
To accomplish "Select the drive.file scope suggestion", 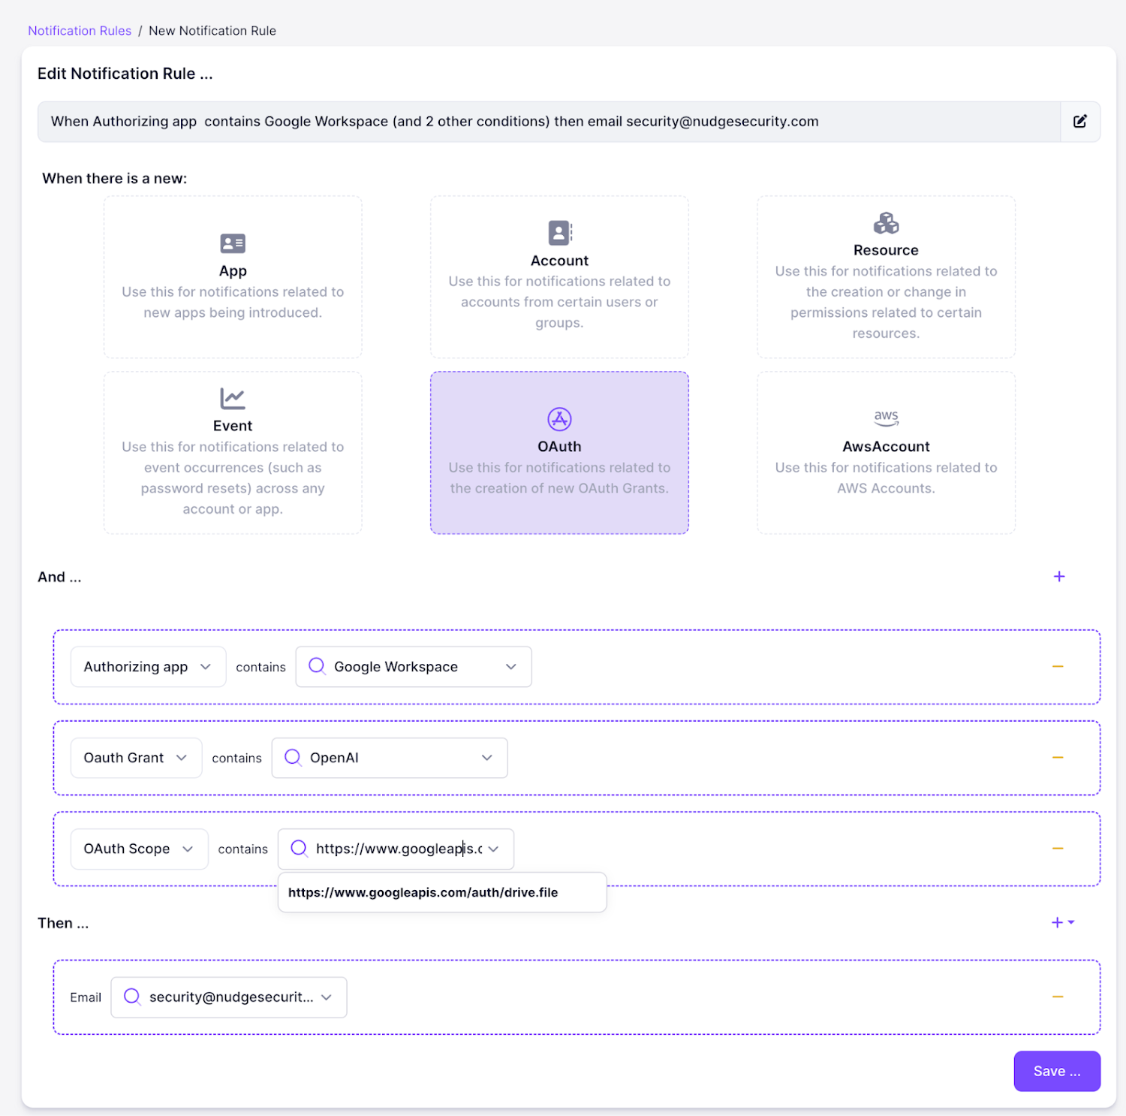I will point(423,892).
